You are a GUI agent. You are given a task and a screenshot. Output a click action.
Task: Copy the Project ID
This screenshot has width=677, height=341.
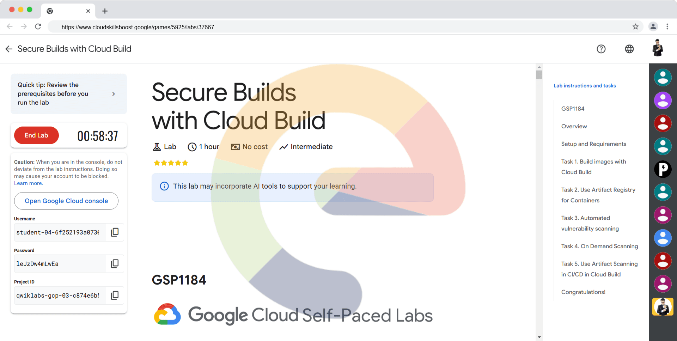coord(115,296)
